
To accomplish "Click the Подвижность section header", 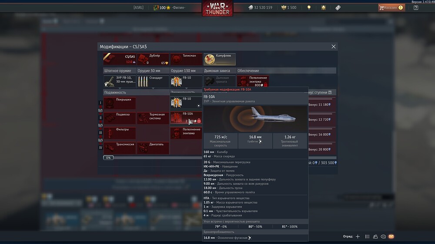I will coord(136,92).
